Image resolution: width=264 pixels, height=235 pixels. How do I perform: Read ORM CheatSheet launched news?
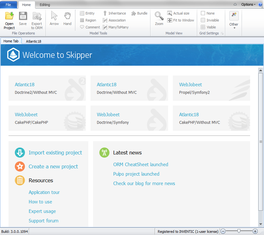141,165
